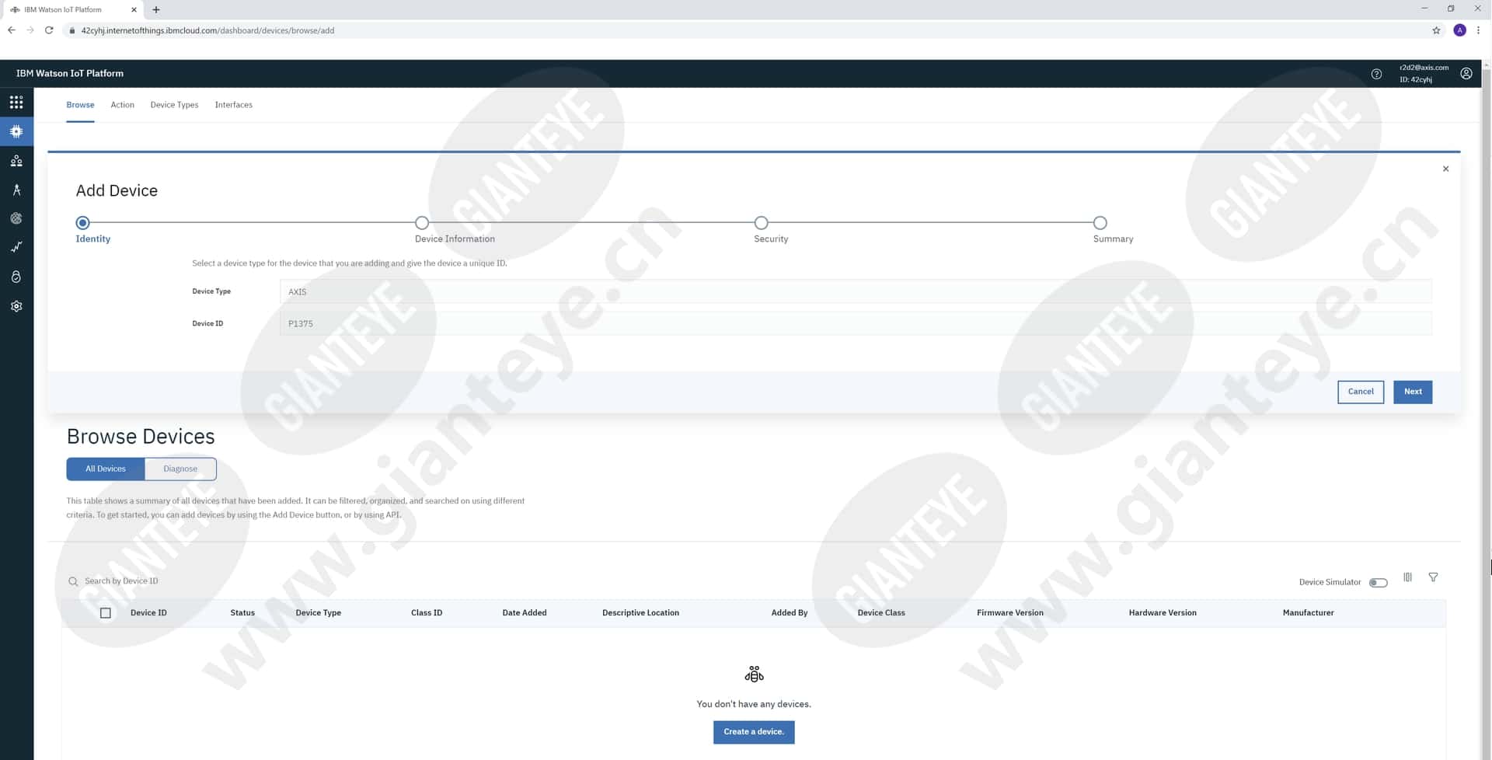Select the Identity step circle
Viewport: 1492px width, 760px height.
coord(82,223)
